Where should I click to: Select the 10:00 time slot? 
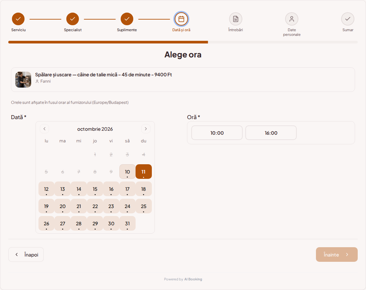217,133
